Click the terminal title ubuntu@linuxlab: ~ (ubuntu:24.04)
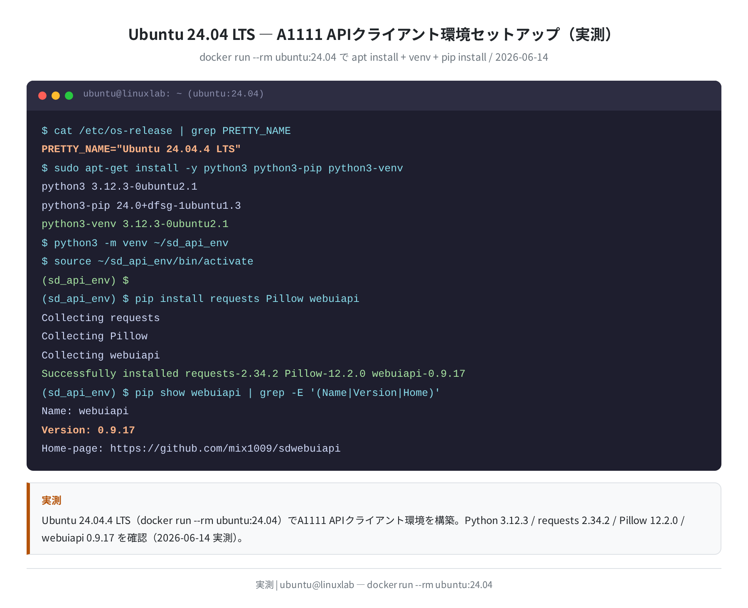Viewport: 748px width, 608px height. pos(173,94)
